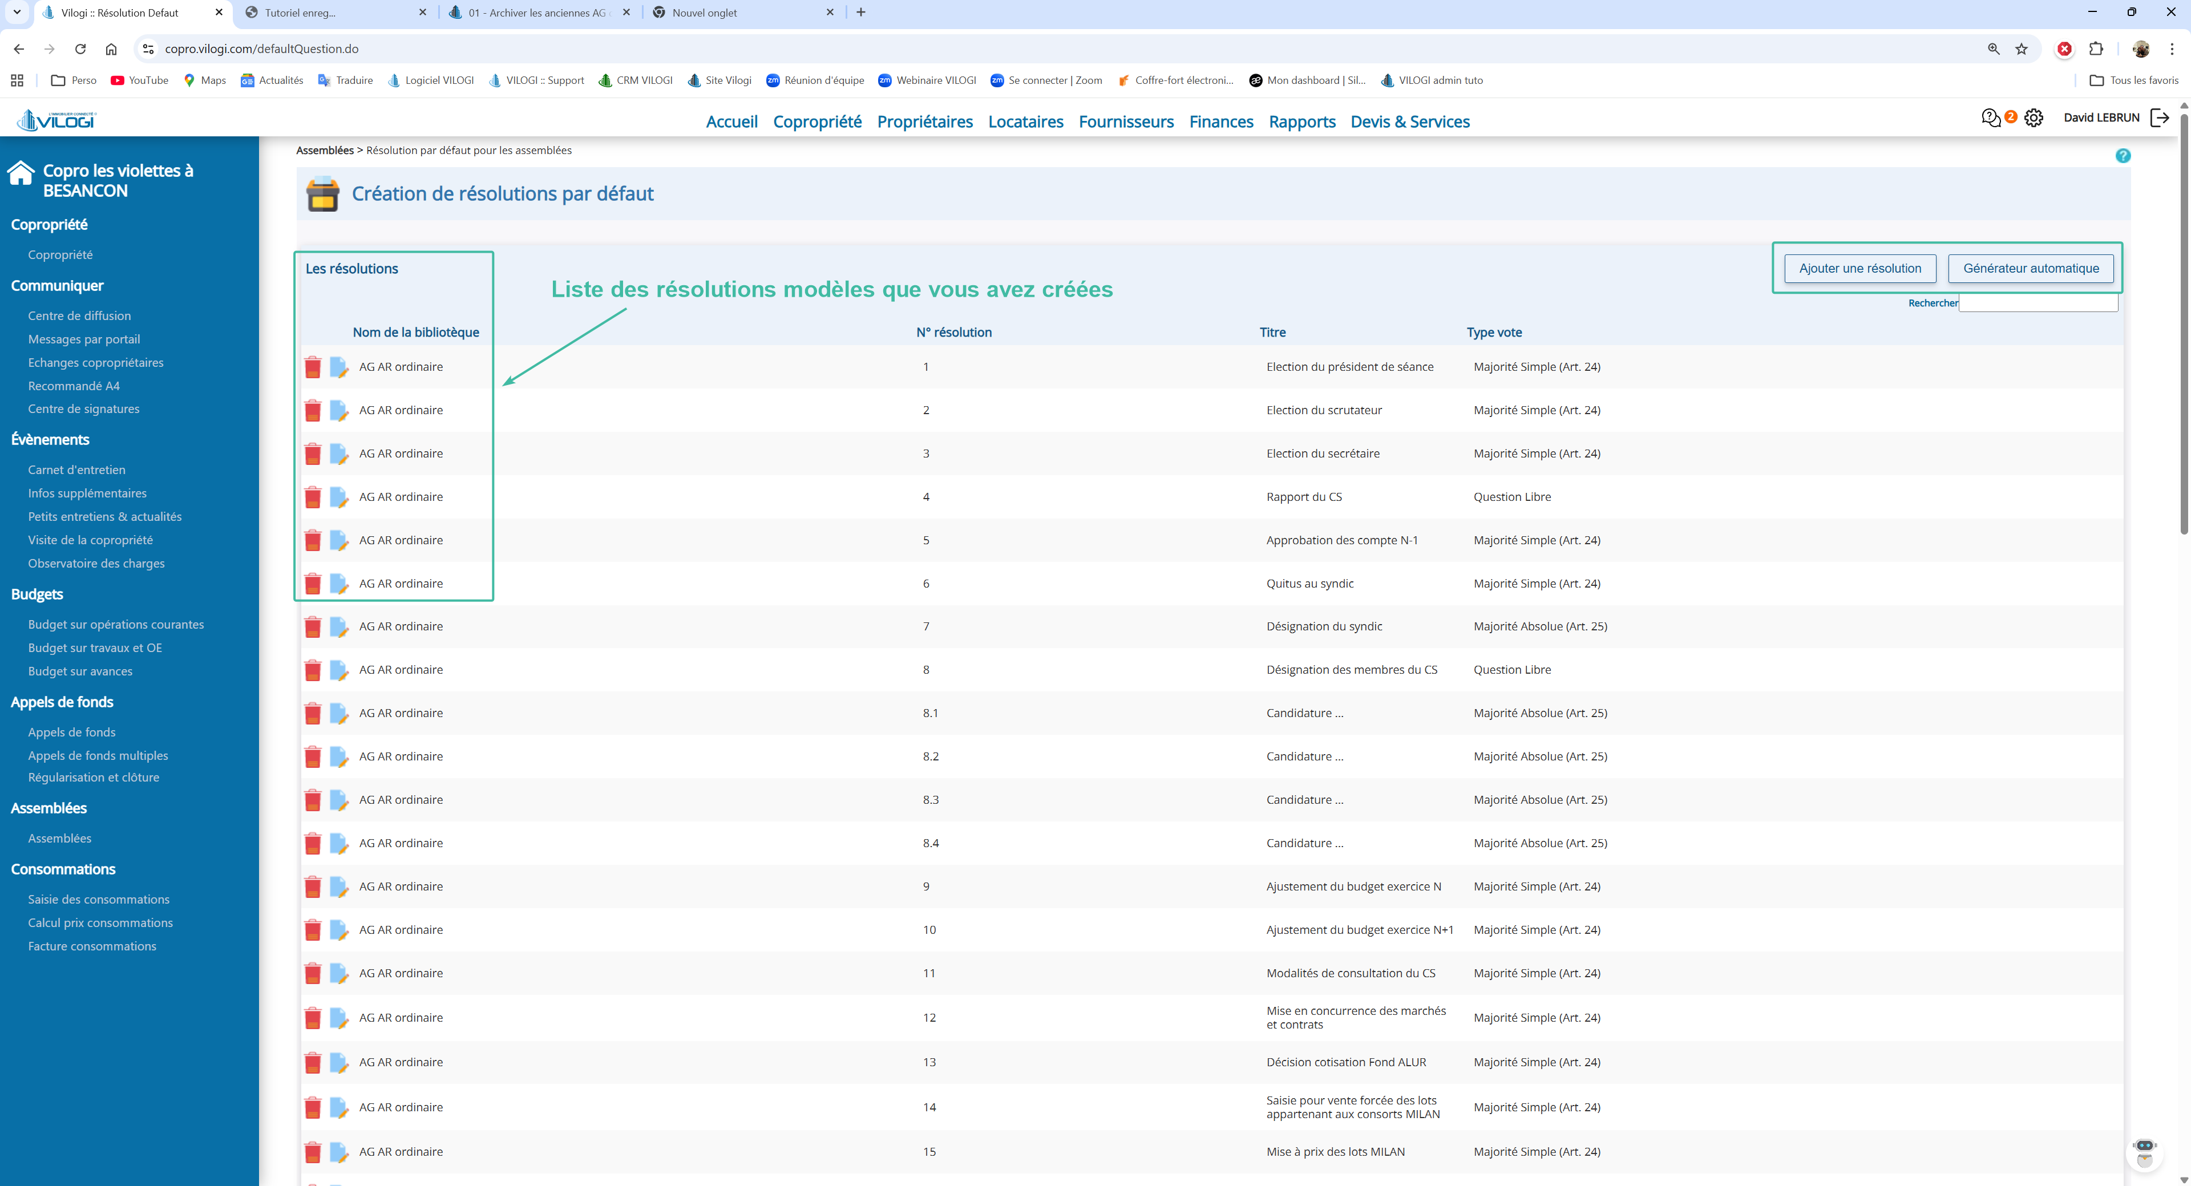
Task: Sort by N° résolution column header
Action: coord(953,333)
